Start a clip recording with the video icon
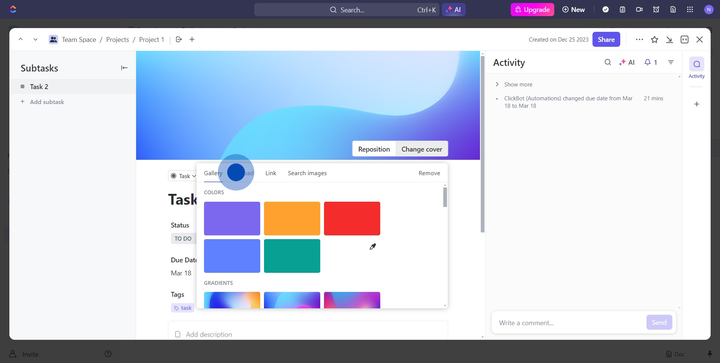Viewport: 720px width, 363px height. click(639, 10)
